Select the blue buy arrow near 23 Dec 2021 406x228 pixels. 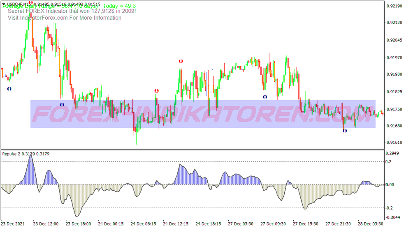(9, 89)
